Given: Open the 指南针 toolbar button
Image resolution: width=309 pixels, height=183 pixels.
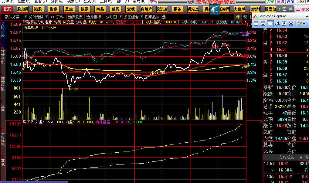Looking at the screenshot, I should point(255,9).
